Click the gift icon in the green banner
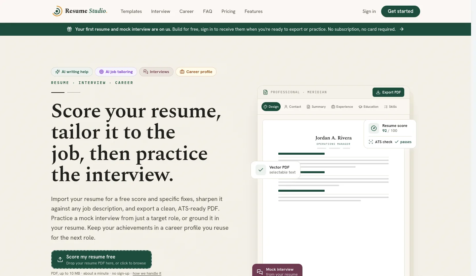The image size is (476, 276). click(x=69, y=29)
